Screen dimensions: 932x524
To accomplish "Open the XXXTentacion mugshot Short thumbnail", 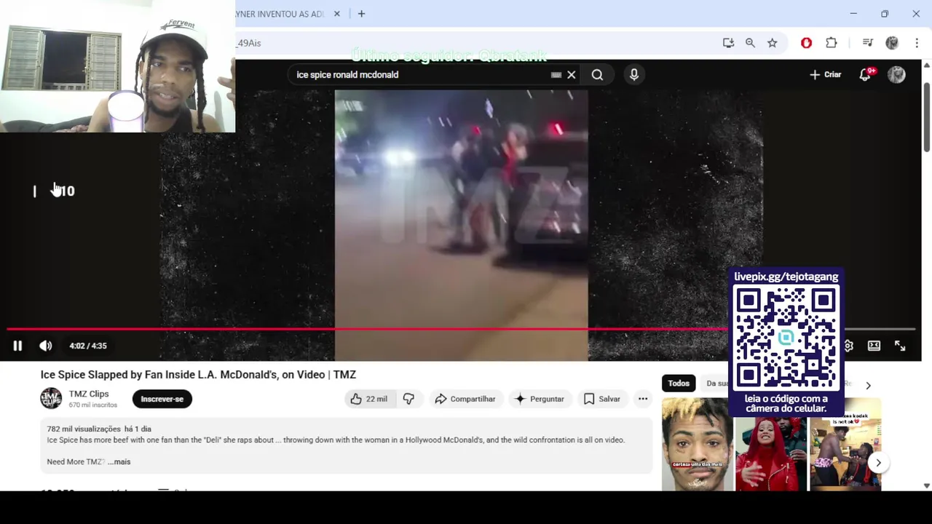I will pos(698,444).
